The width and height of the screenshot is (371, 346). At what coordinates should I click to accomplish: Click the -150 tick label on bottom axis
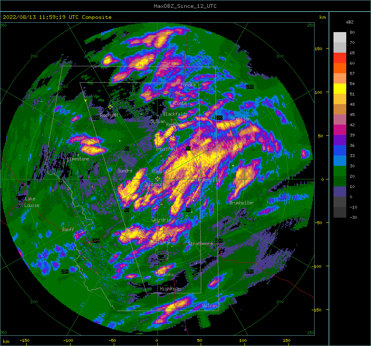24,340
